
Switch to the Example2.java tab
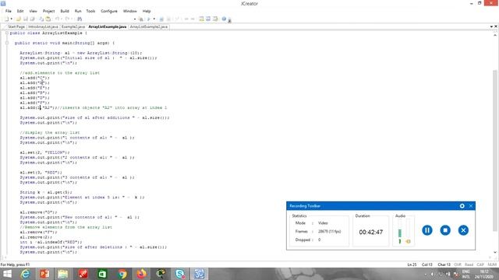coord(73,26)
